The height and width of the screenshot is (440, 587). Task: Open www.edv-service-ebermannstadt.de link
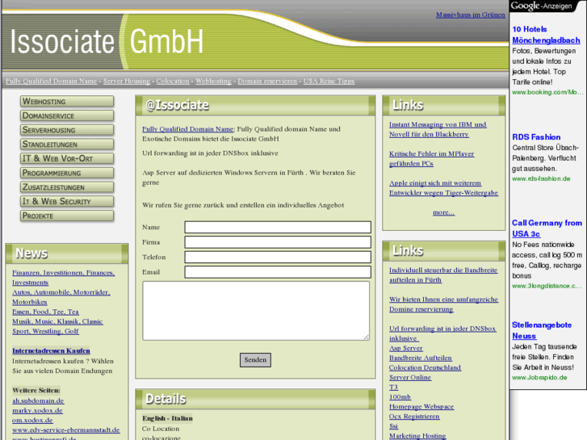click(66, 430)
